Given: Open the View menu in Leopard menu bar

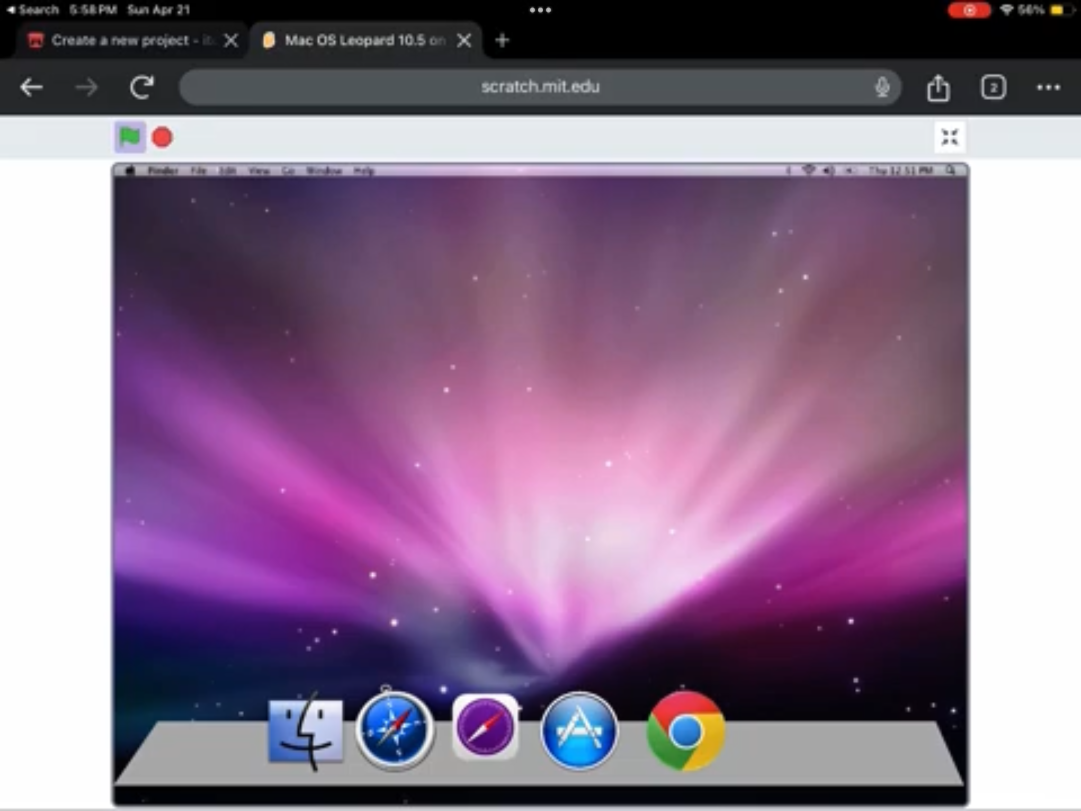Looking at the screenshot, I should [x=259, y=171].
